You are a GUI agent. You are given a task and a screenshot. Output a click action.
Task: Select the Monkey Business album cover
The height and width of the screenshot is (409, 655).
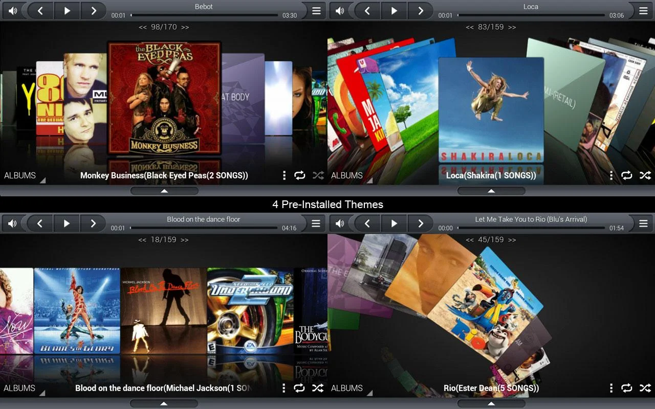point(164,97)
